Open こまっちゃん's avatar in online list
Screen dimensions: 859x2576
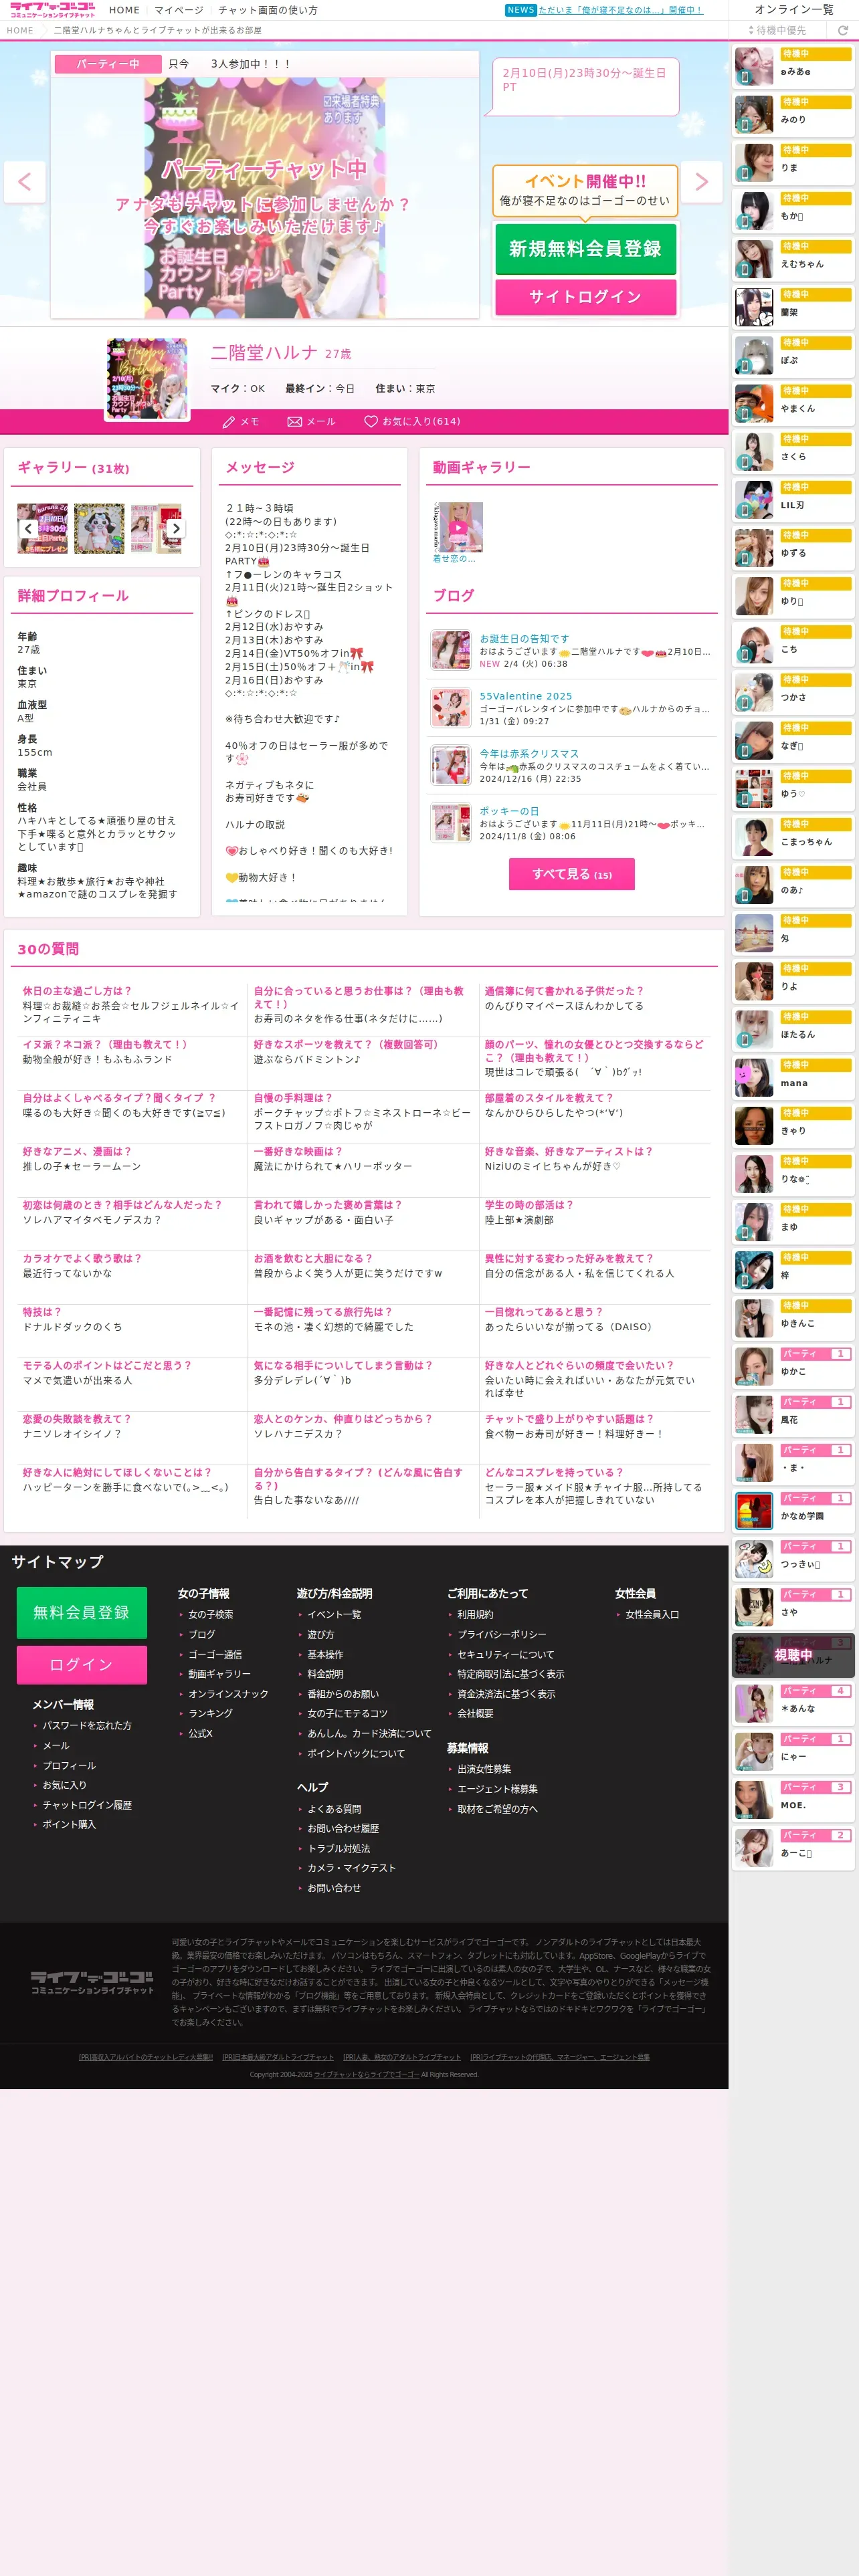pos(754,837)
